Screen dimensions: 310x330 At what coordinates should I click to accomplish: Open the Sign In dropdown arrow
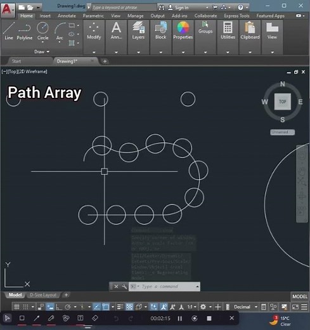click(207, 8)
